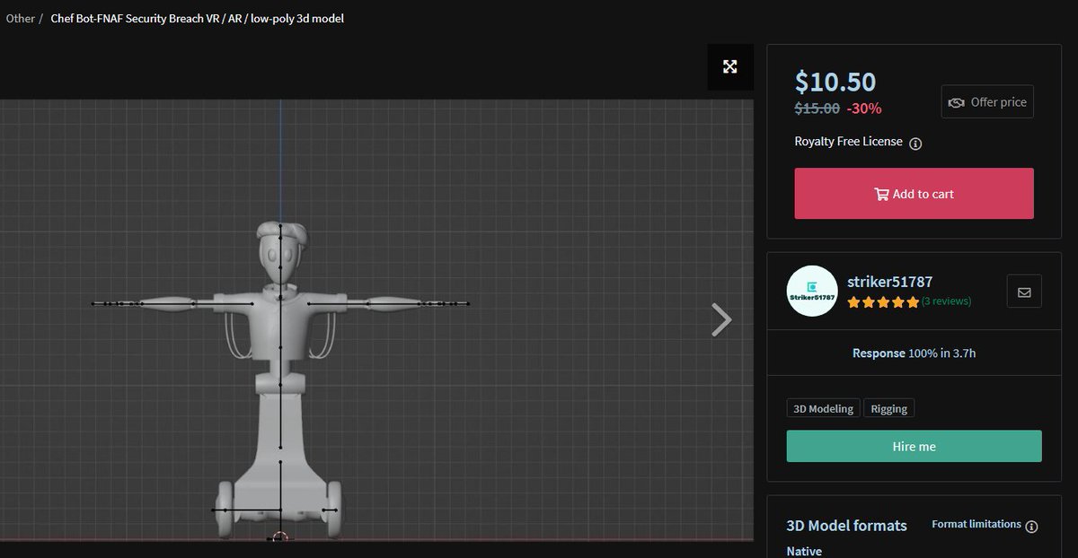The height and width of the screenshot is (558, 1078).
Task: Click the 3D Model formats heading
Action: [x=846, y=526]
